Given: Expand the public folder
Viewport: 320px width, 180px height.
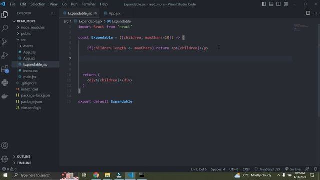Looking at the screenshot, I should pos(26,33).
